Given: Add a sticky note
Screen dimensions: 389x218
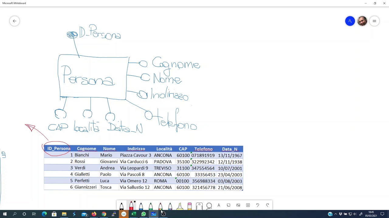Looking at the screenshot, I should point(229,205).
